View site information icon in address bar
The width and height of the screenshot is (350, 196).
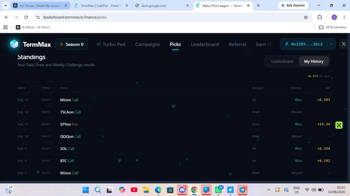click(x=38, y=17)
